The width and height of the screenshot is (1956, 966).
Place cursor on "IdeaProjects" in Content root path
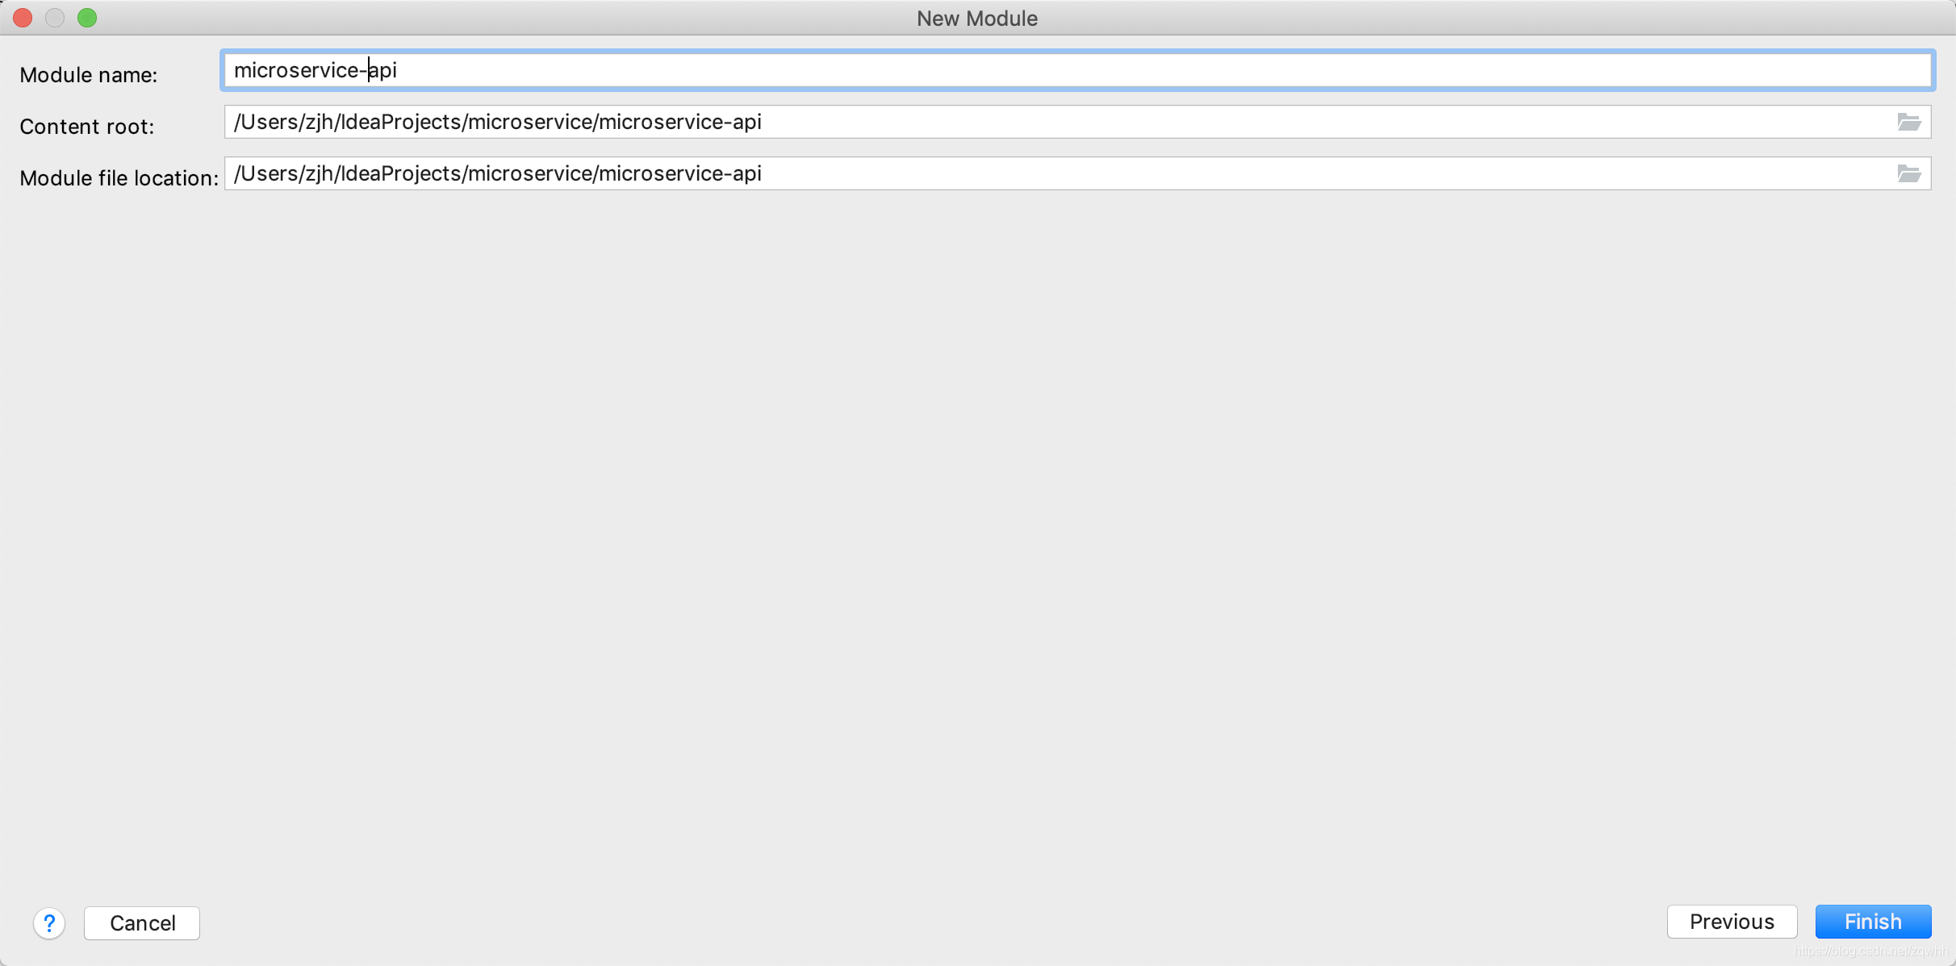[x=400, y=122]
